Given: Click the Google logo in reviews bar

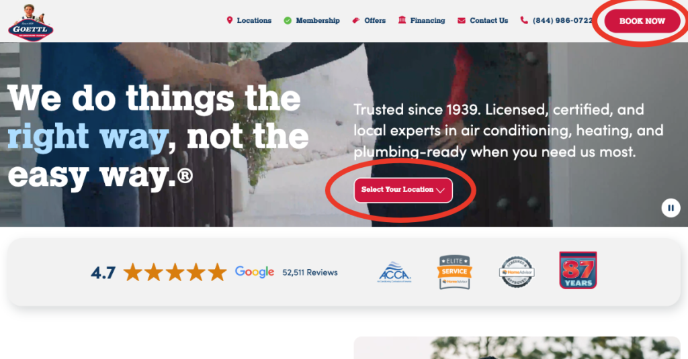Looking at the screenshot, I should tap(255, 272).
